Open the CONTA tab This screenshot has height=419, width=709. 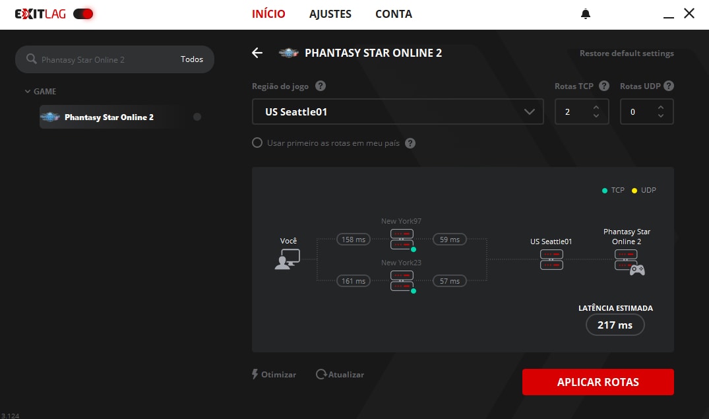click(x=394, y=14)
